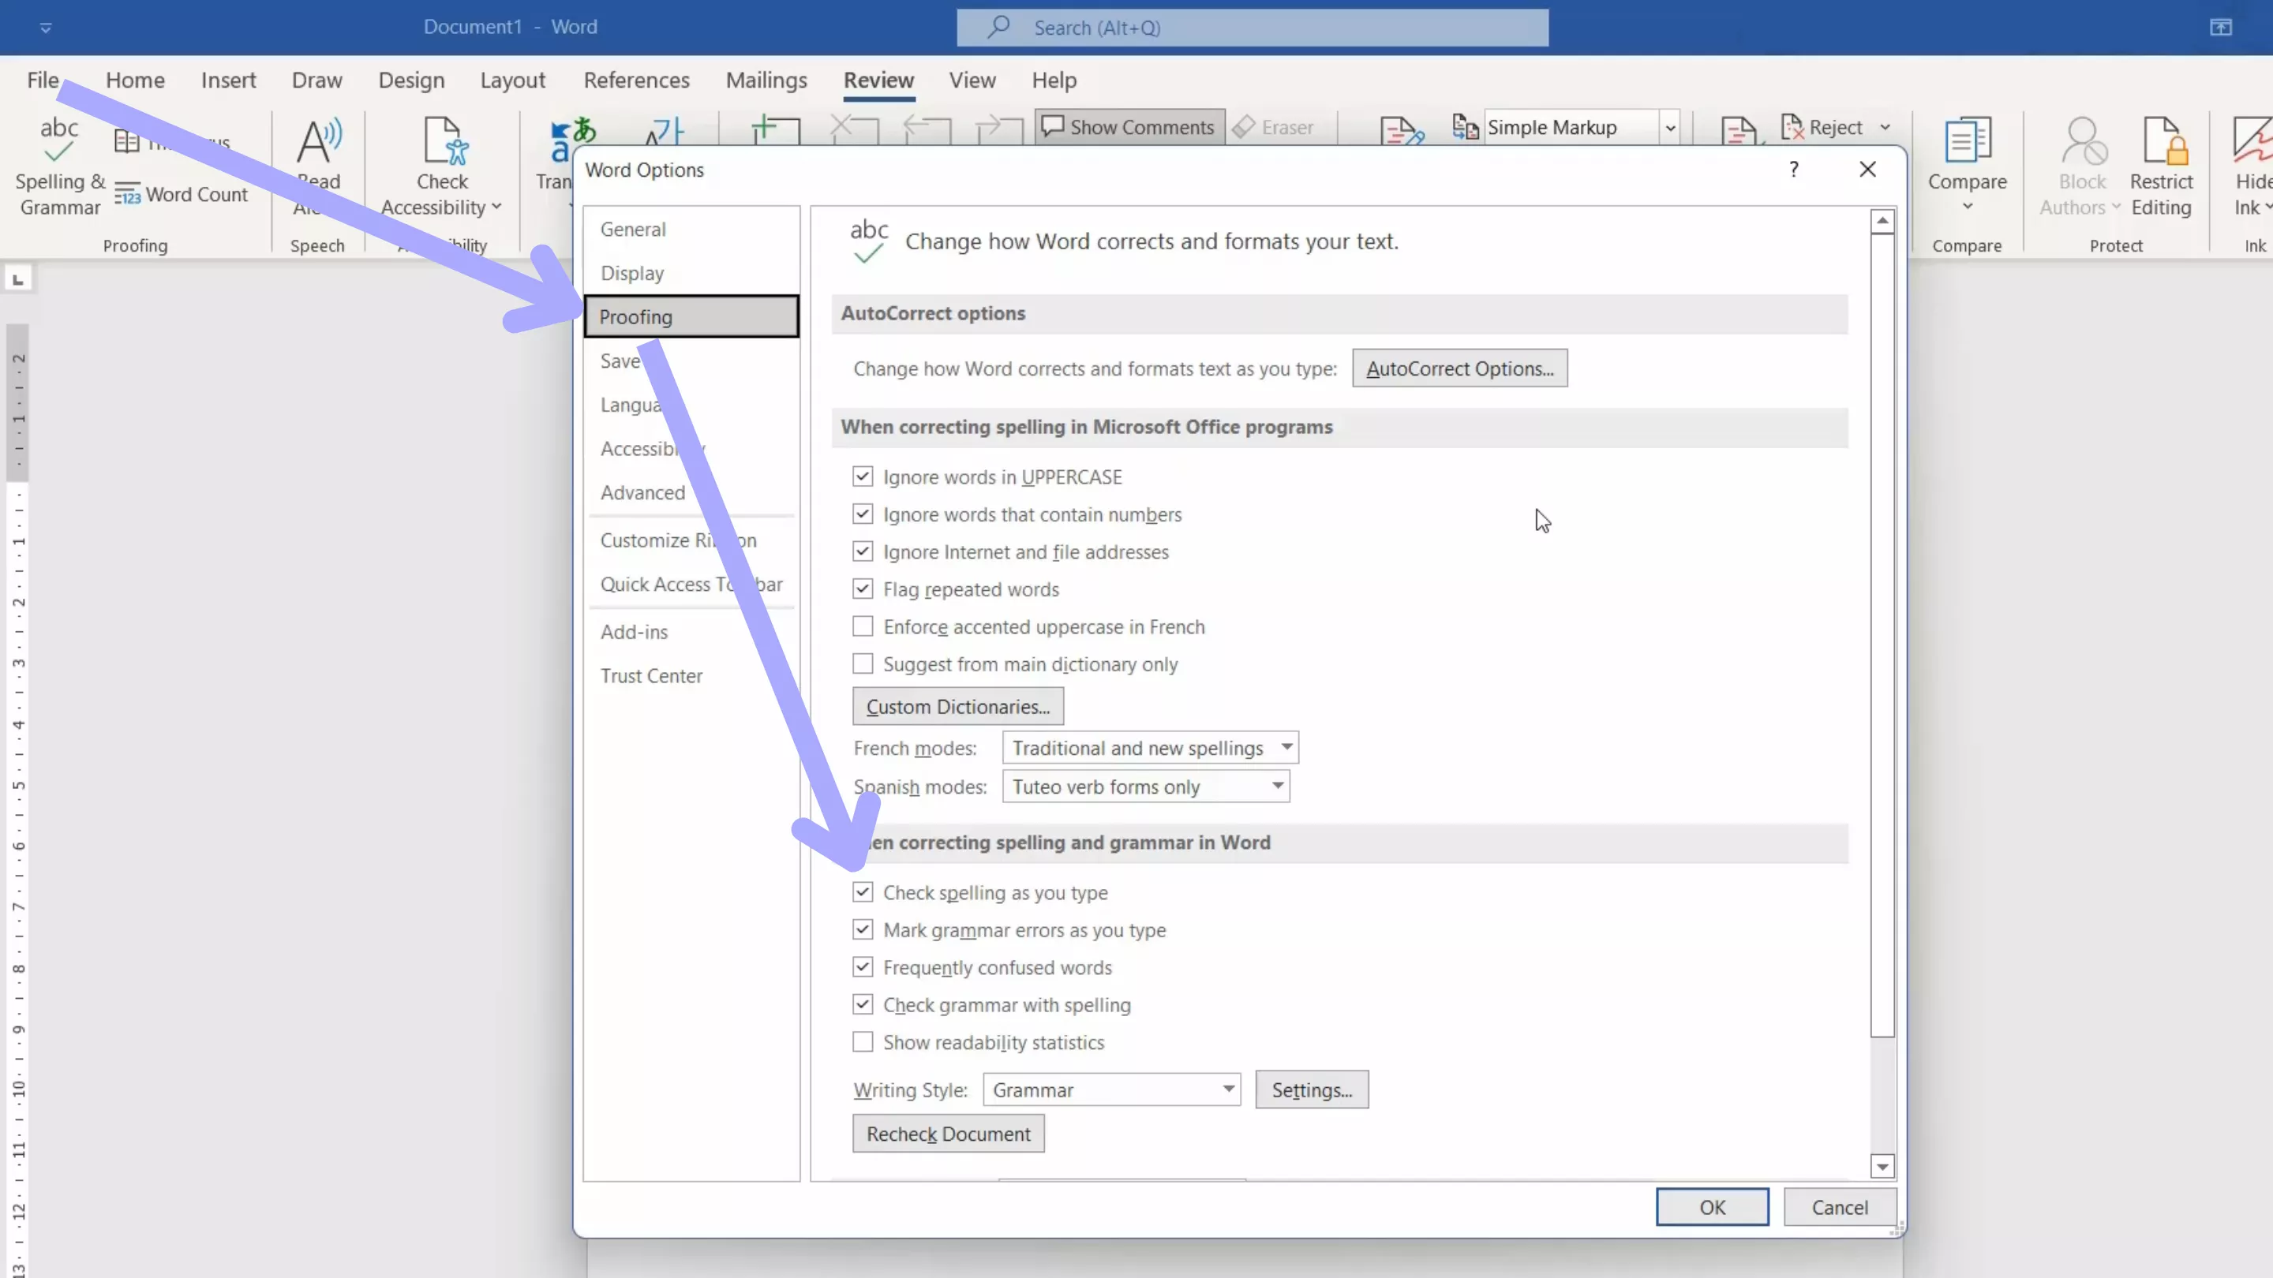Screen dimensions: 2273x1278
Task: Enable Show readability statistics checkbox
Action: [862, 1042]
